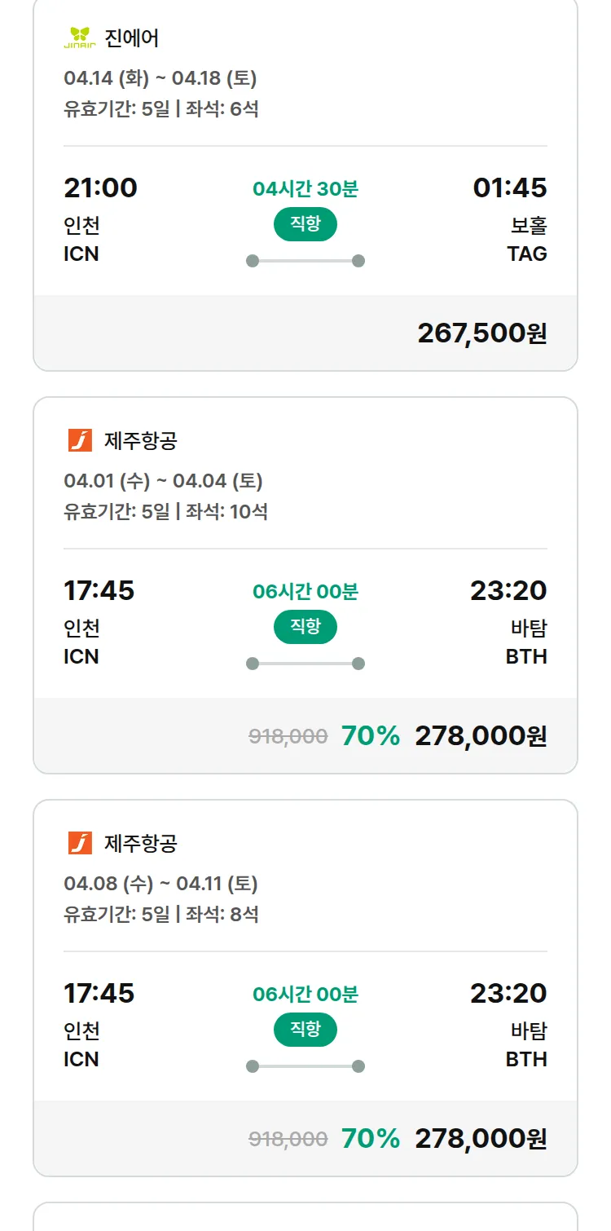Viewport: 611px width, 1231px height.
Task: Select the 278,000원 fare for 04.08 departure
Action: click(x=481, y=1138)
